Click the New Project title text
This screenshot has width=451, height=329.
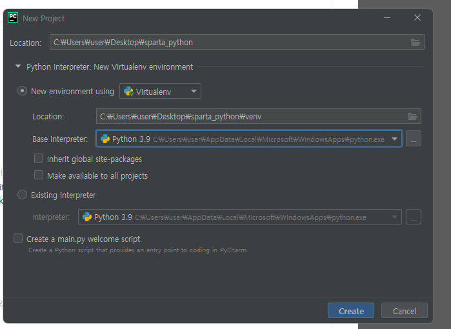(44, 19)
